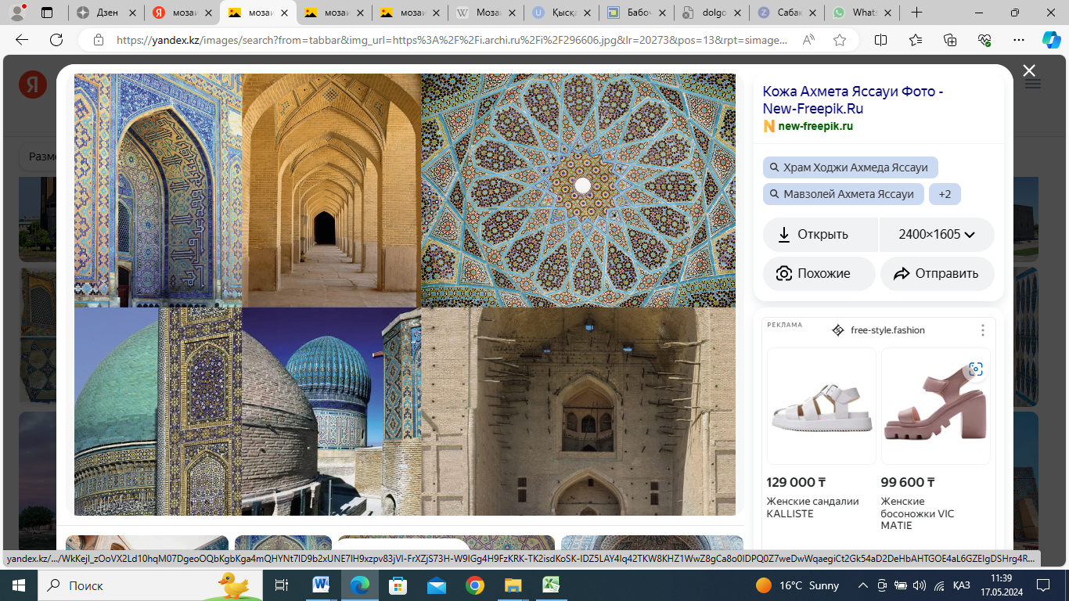Click the Открыть button
The width and height of the screenshot is (1069, 601).
tap(821, 235)
